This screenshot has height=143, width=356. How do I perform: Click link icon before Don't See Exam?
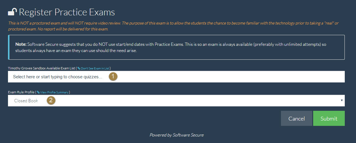79,68
